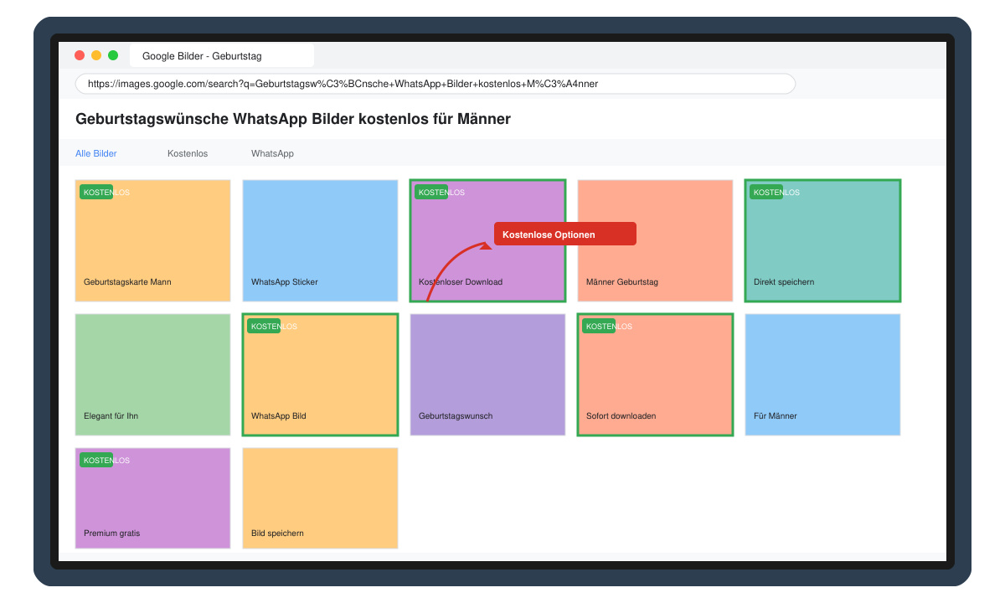Click the KOSTENLOS badge on Premium gratis
Viewport: 1005px width, 603px height.
pos(96,460)
